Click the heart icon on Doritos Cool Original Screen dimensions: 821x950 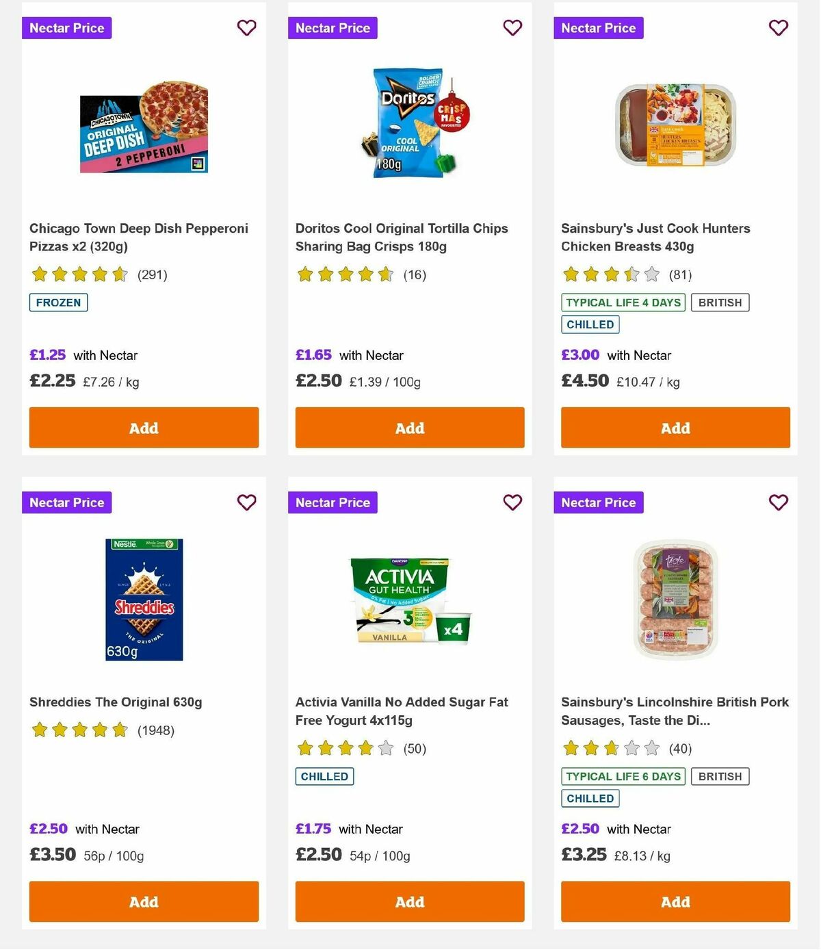point(512,28)
